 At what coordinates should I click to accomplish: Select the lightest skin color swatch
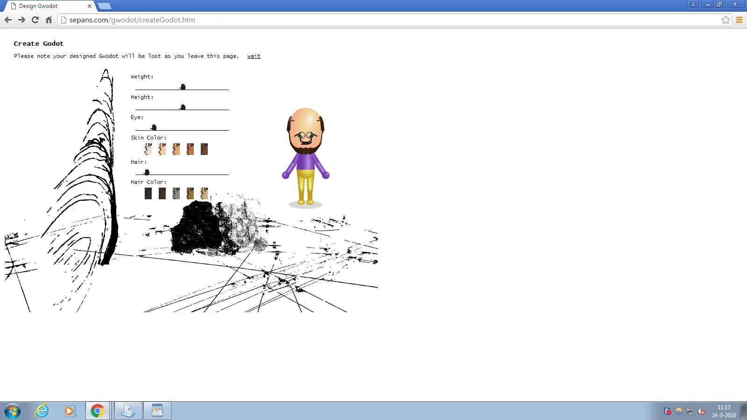[148, 149]
